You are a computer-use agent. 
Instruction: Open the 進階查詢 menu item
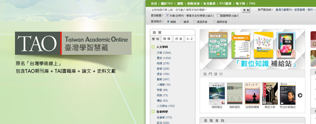pos(193,4)
